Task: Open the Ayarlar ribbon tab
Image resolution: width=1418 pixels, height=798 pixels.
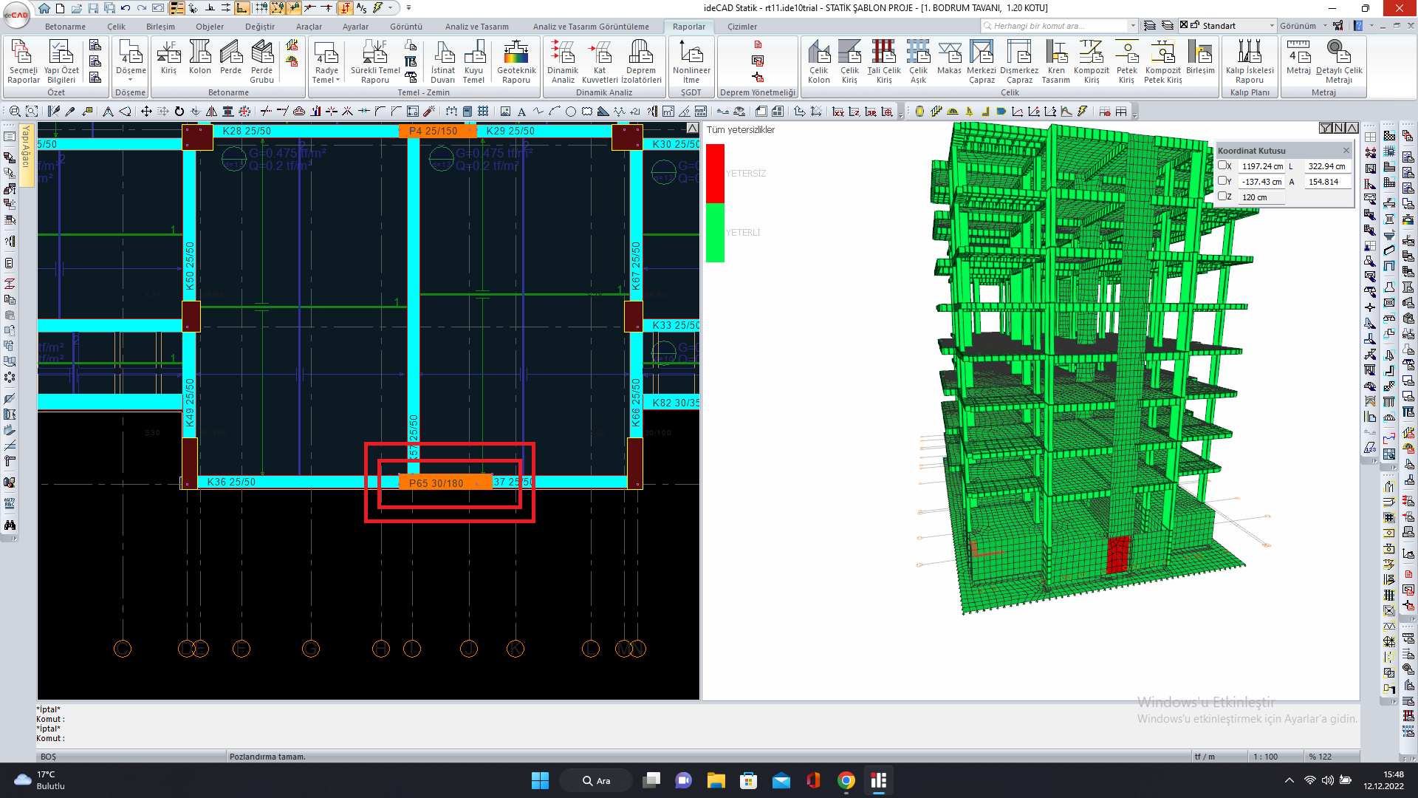Action: (x=355, y=27)
